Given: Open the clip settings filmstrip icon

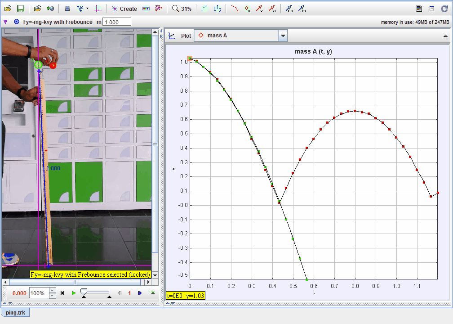Looking at the screenshot, I should coord(67,9).
